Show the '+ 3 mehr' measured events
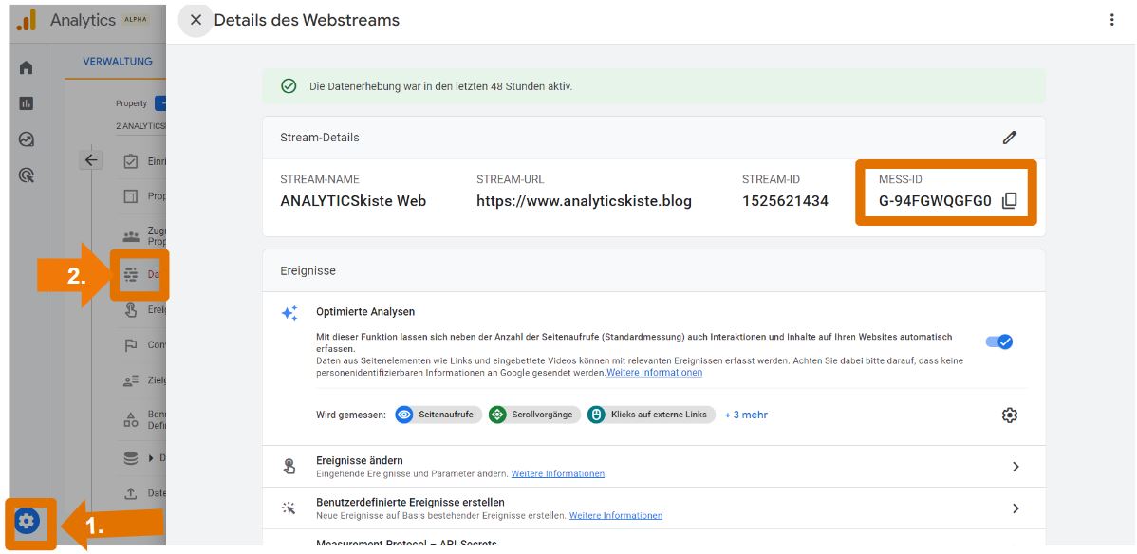 point(746,415)
